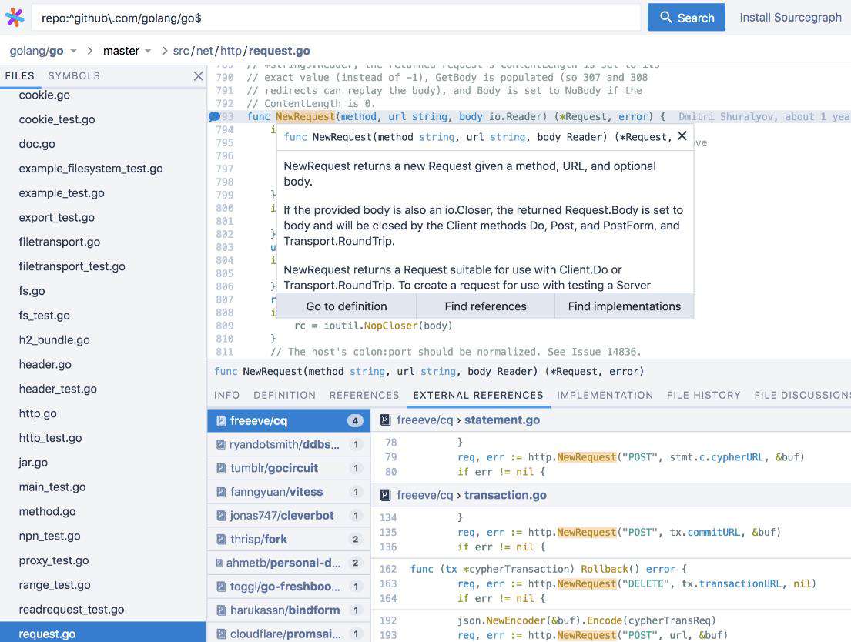Open the REFERENCES tab
The width and height of the screenshot is (851, 642).
pyautogui.click(x=364, y=395)
